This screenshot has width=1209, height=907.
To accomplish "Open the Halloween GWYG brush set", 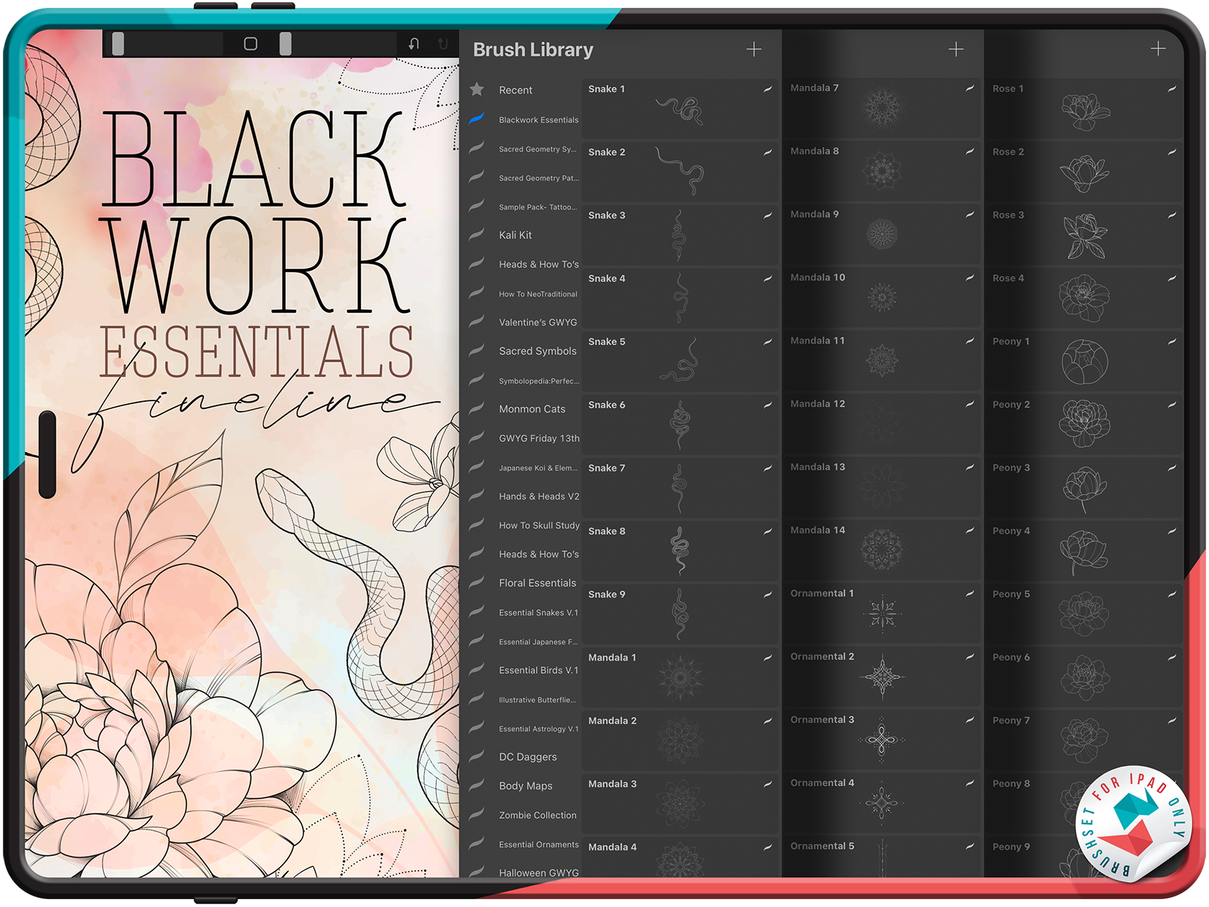I will 524,871.
